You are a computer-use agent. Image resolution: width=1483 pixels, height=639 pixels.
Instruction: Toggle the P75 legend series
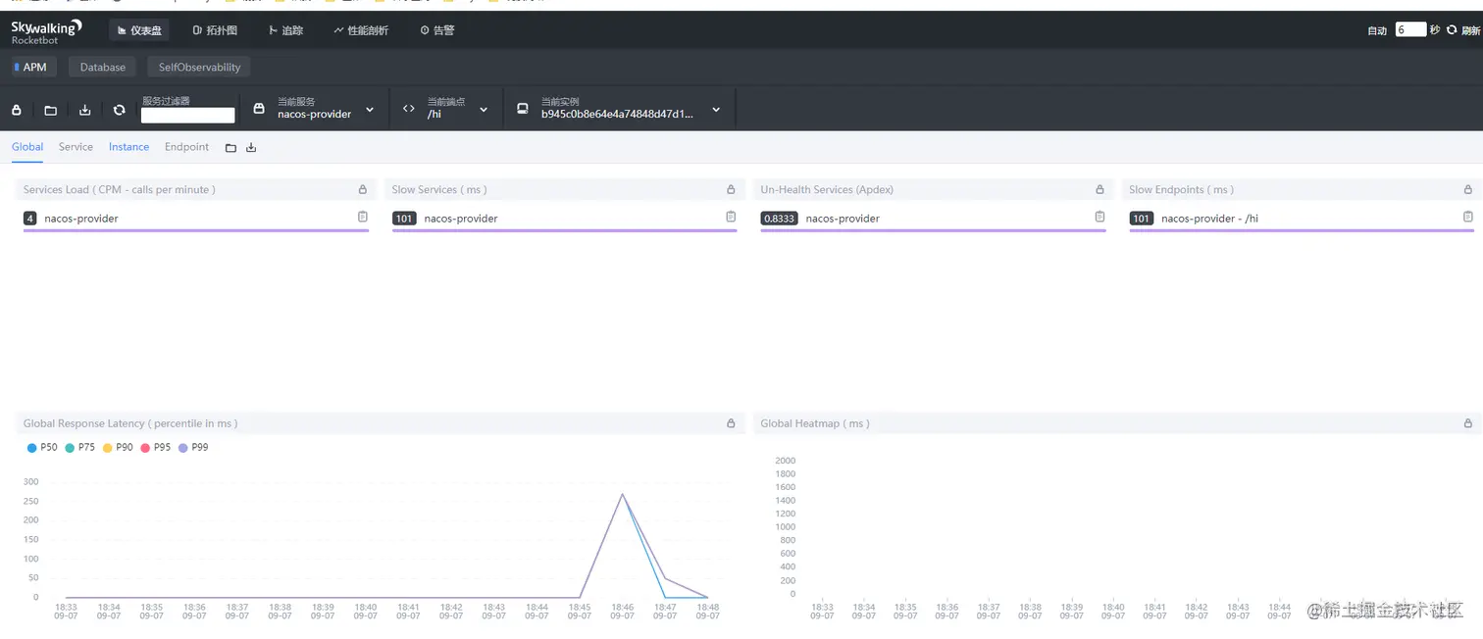point(80,447)
